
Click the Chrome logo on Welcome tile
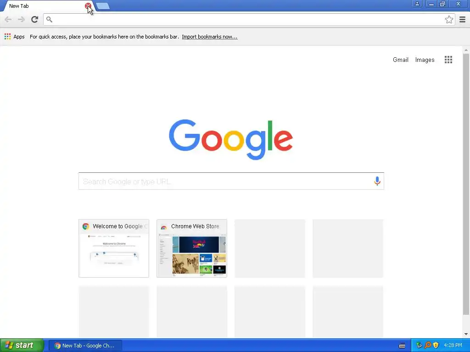tap(86, 226)
